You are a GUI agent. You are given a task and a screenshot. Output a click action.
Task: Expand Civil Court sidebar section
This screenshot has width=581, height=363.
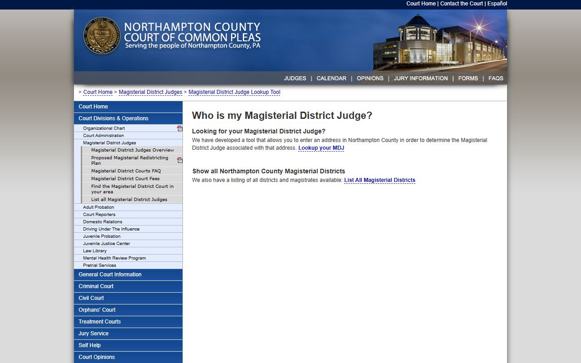(128, 298)
